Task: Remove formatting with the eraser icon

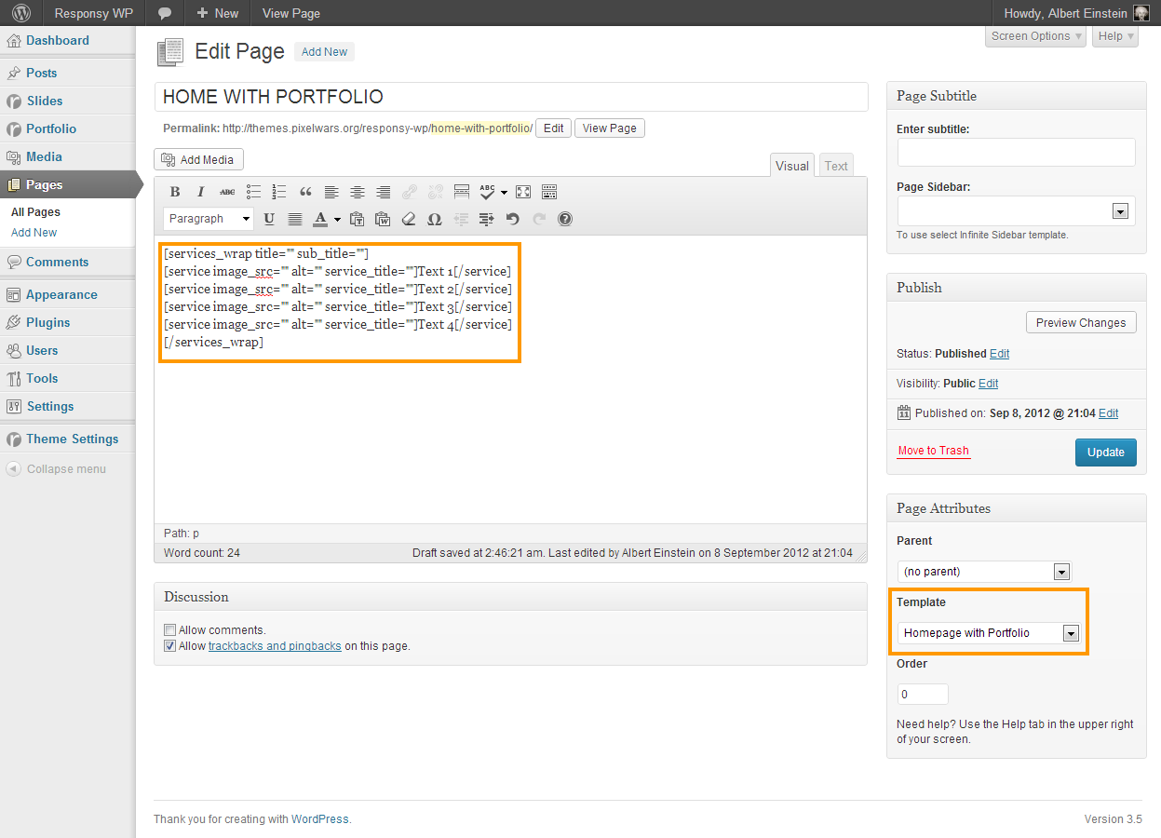Action: (x=408, y=220)
